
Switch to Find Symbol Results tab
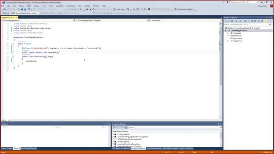click(x=29, y=148)
